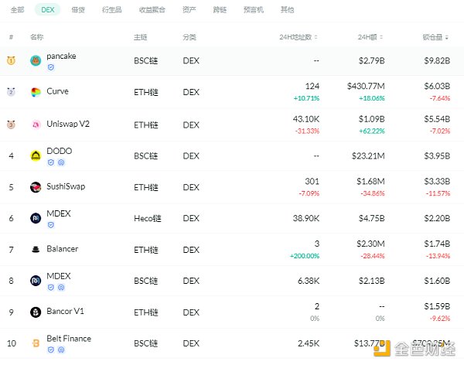Click verified shield badge under pancake
This screenshot has width=464, height=365.
click(x=51, y=67)
